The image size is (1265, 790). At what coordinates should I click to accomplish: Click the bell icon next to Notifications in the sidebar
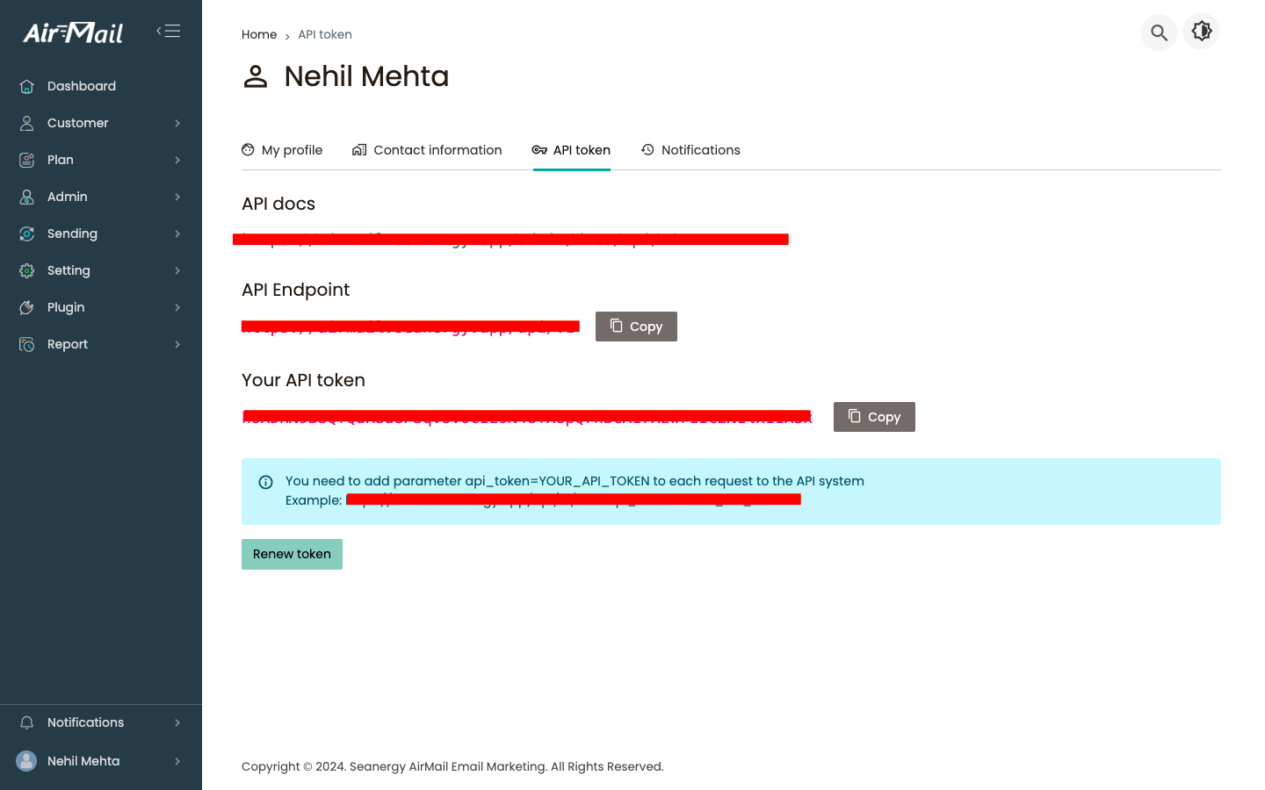[x=27, y=722]
